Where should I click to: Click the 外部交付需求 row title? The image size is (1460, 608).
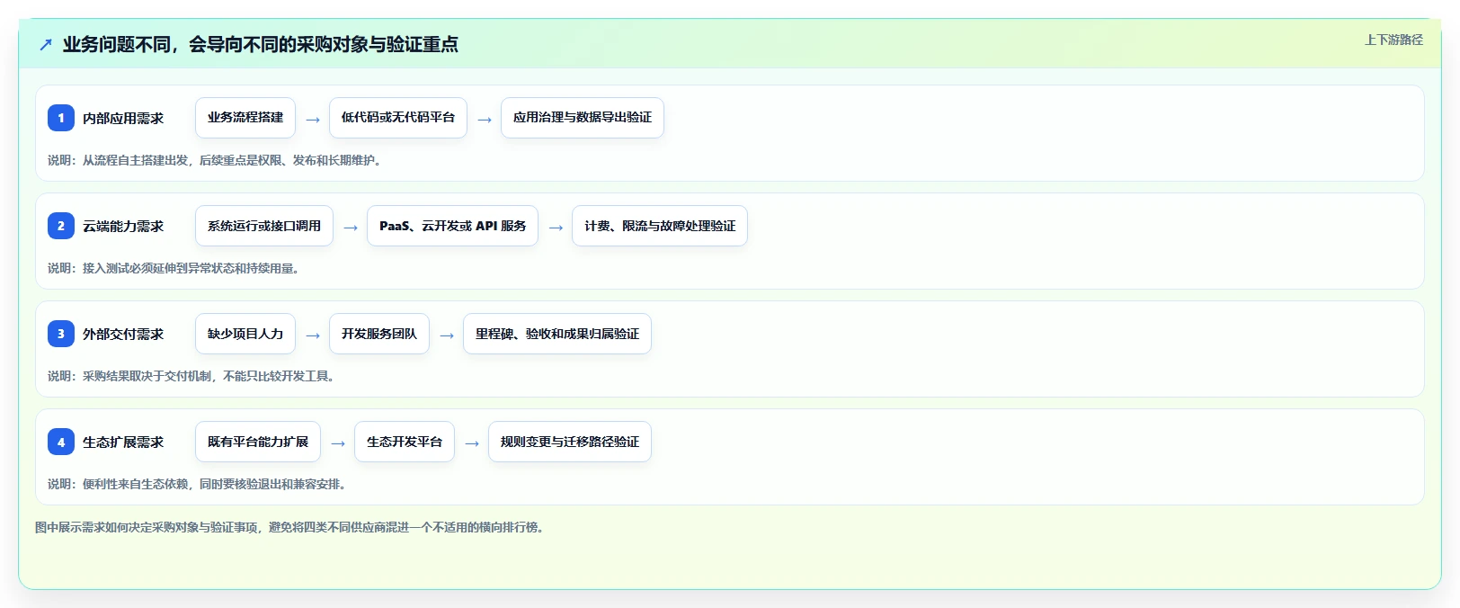pyautogui.click(x=123, y=334)
